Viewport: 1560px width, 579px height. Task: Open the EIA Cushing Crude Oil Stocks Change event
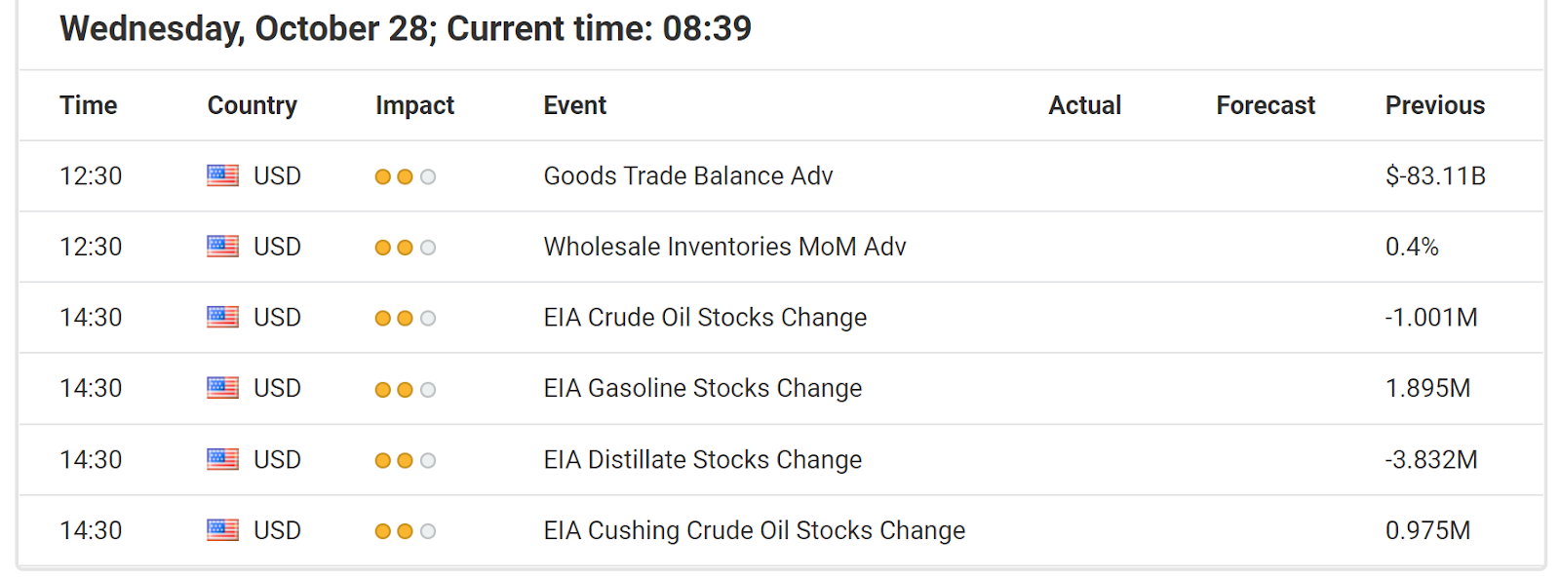pos(755,530)
